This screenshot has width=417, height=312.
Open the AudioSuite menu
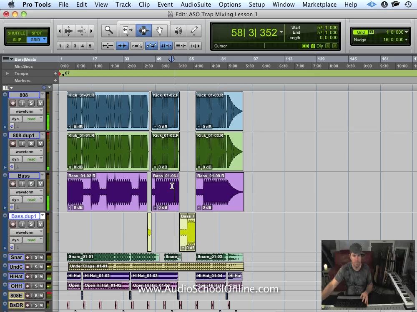point(195,5)
